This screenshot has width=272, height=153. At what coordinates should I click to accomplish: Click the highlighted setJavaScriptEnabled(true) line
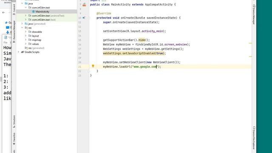134,54
